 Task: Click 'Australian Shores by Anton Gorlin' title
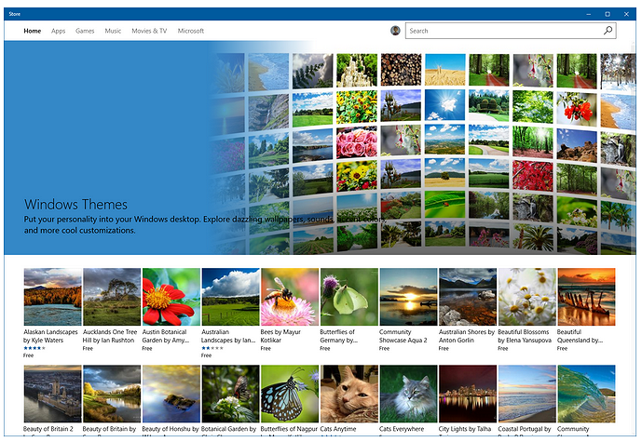(467, 336)
